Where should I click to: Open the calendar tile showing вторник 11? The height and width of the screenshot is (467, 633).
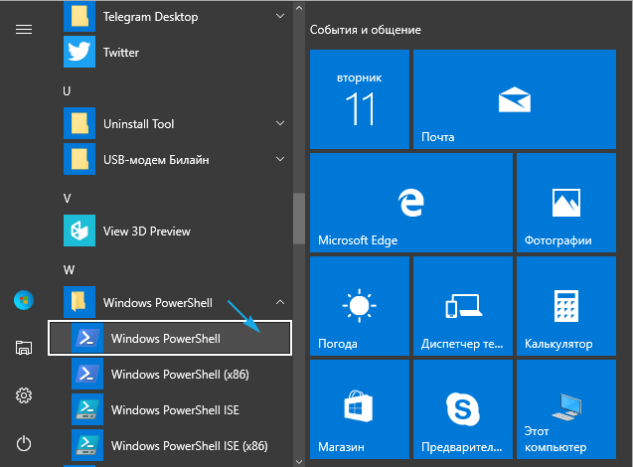pyautogui.click(x=359, y=99)
